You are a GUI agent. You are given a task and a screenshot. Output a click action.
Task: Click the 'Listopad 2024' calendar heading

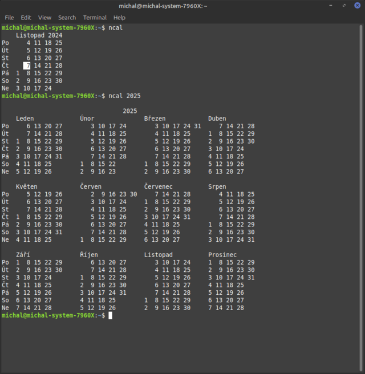pyautogui.click(x=39, y=35)
